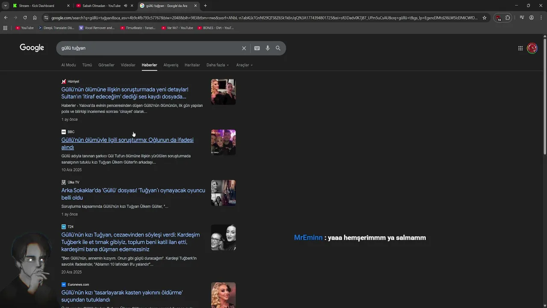View site information icon in address bar
This screenshot has width=547, height=308.
point(46,18)
